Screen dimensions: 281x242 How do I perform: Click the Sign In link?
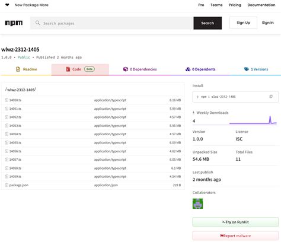tap(268, 23)
